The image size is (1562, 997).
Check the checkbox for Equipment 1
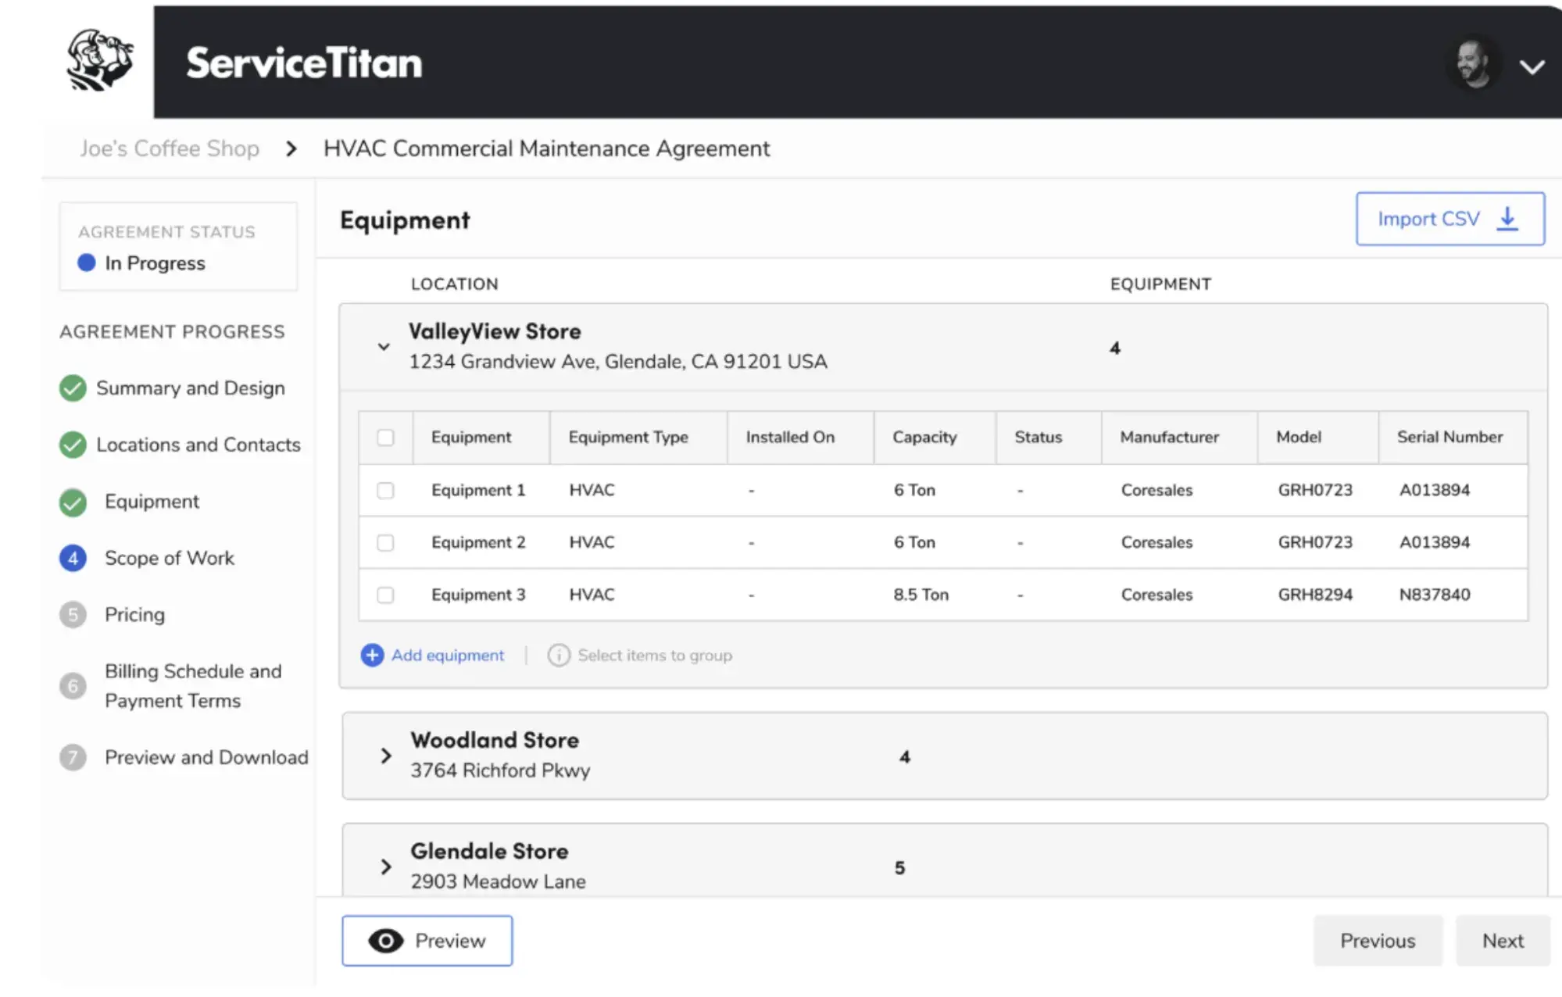[x=385, y=490]
